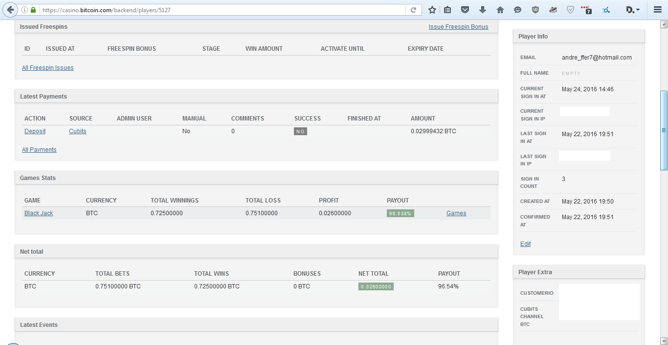Open the Firefox hamburger menu
The height and width of the screenshot is (345, 668).
pos(658,10)
